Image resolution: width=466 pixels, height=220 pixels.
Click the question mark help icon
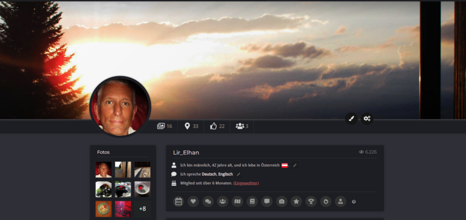click(x=354, y=201)
